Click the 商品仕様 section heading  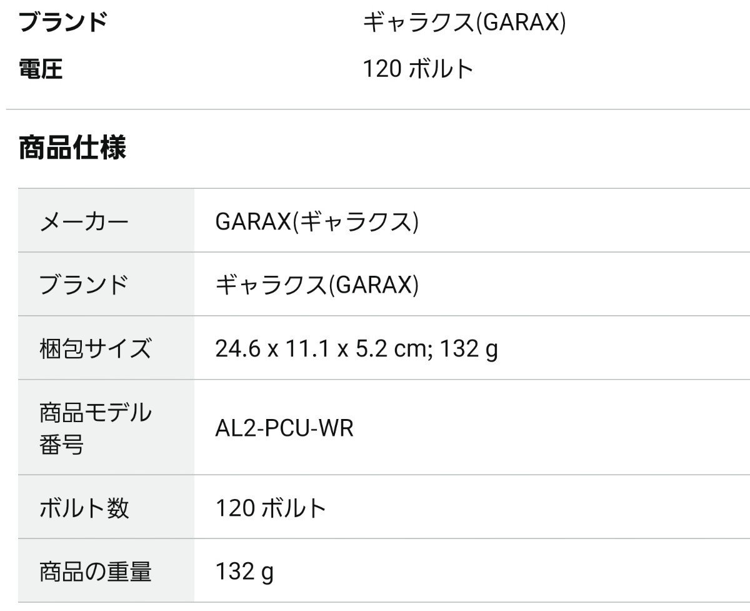pos(72,149)
